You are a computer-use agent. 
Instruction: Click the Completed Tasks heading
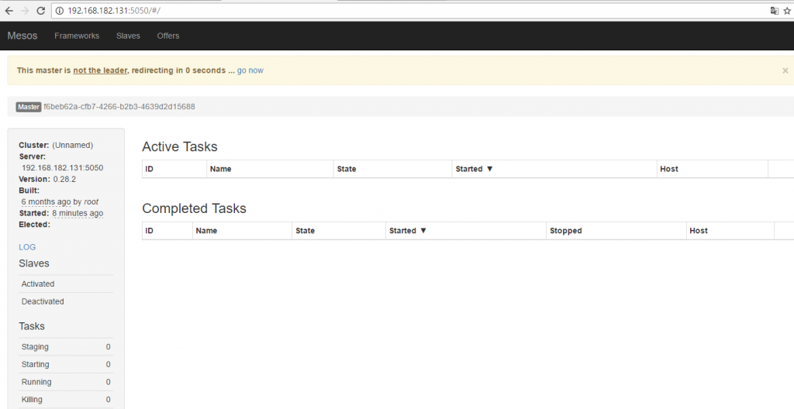(x=194, y=208)
